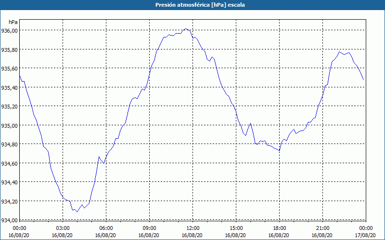Click the pressure curve minimum near 04:00
385x240 pixels.
77,212
